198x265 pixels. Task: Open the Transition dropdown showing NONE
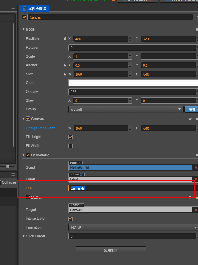coord(133,227)
